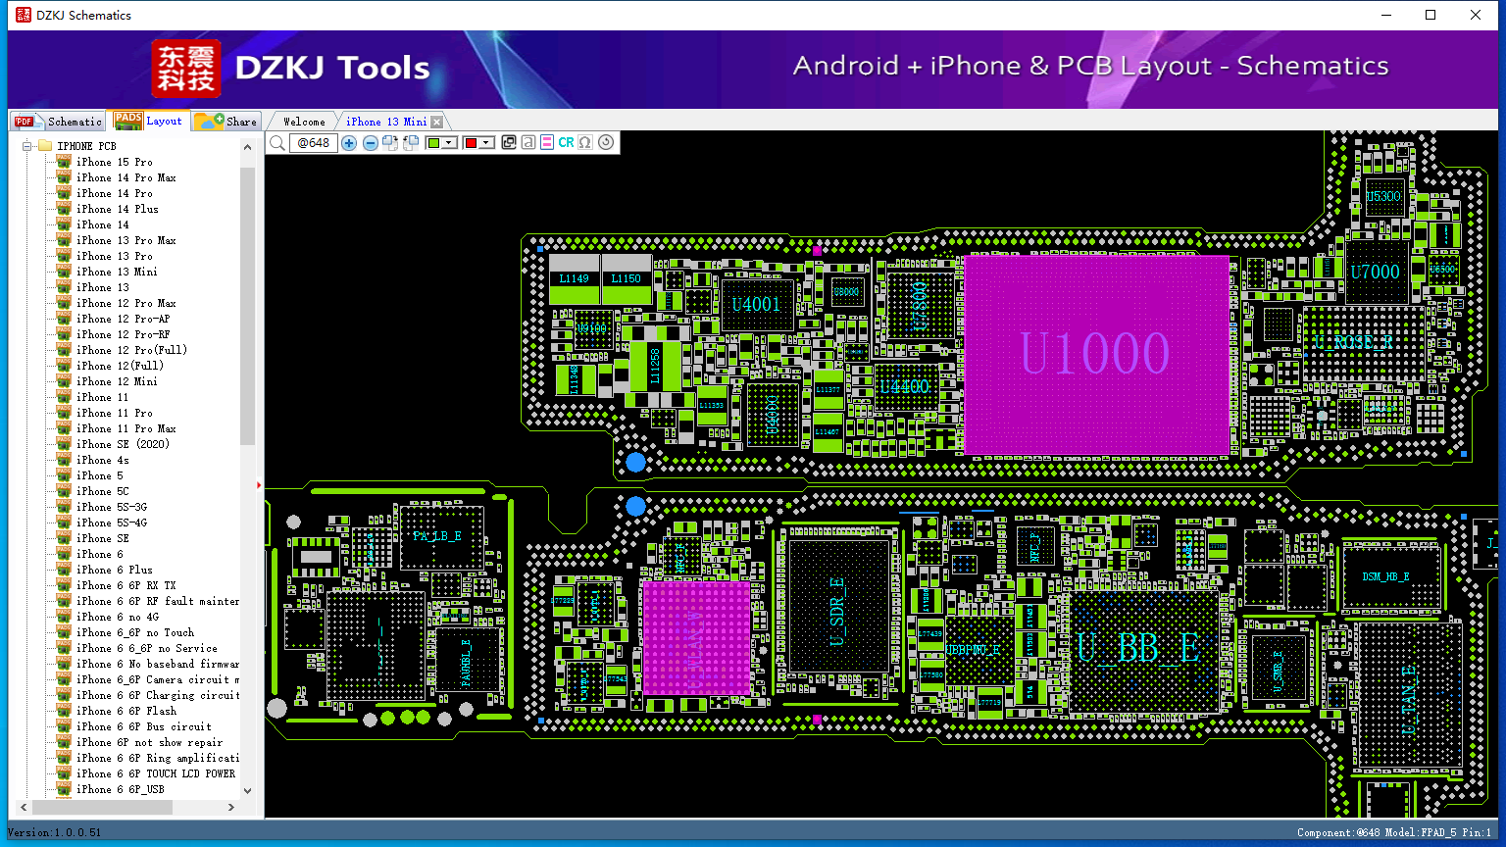
Task: Toggle the pink double-bar icon in the toolbar
Action: [547, 143]
